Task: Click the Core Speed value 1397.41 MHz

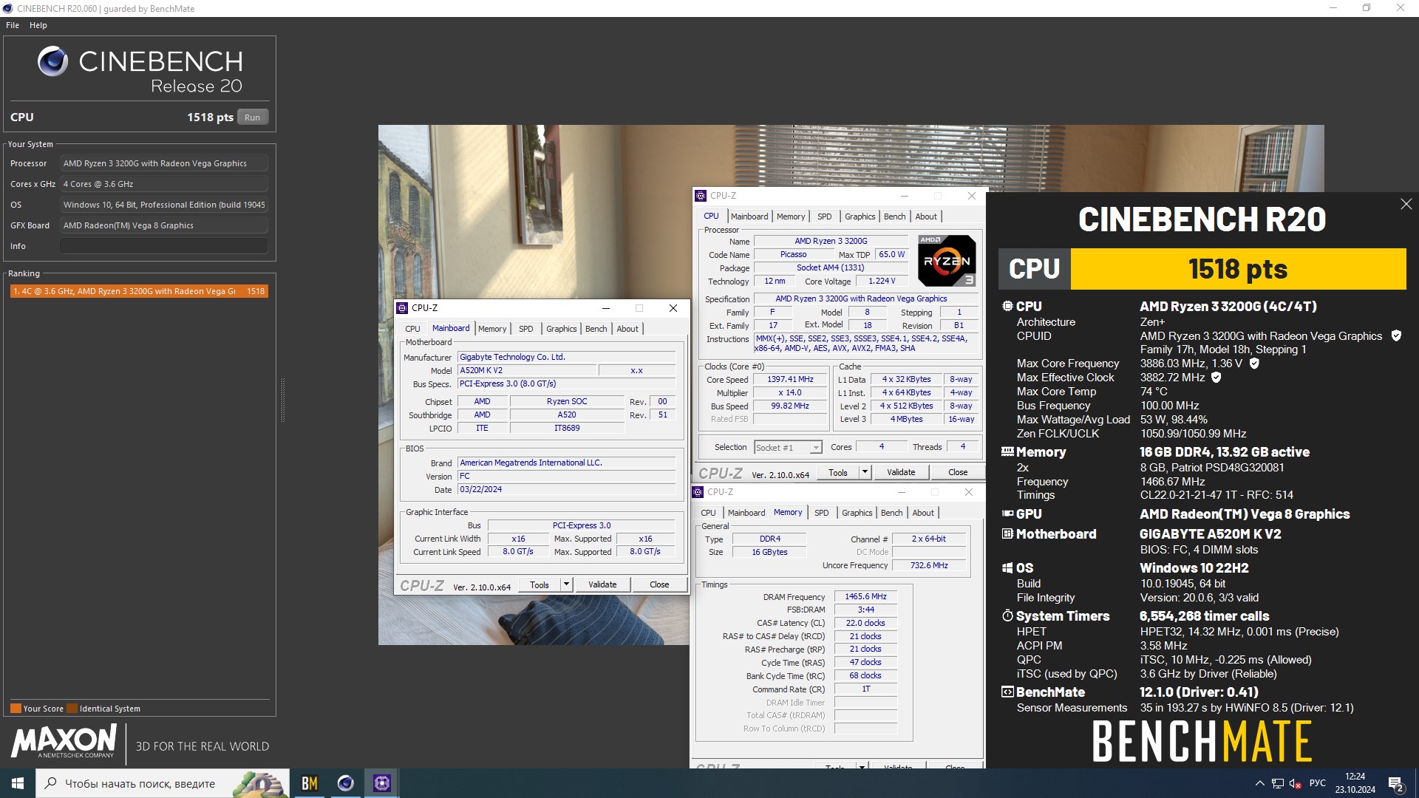Action: click(790, 379)
